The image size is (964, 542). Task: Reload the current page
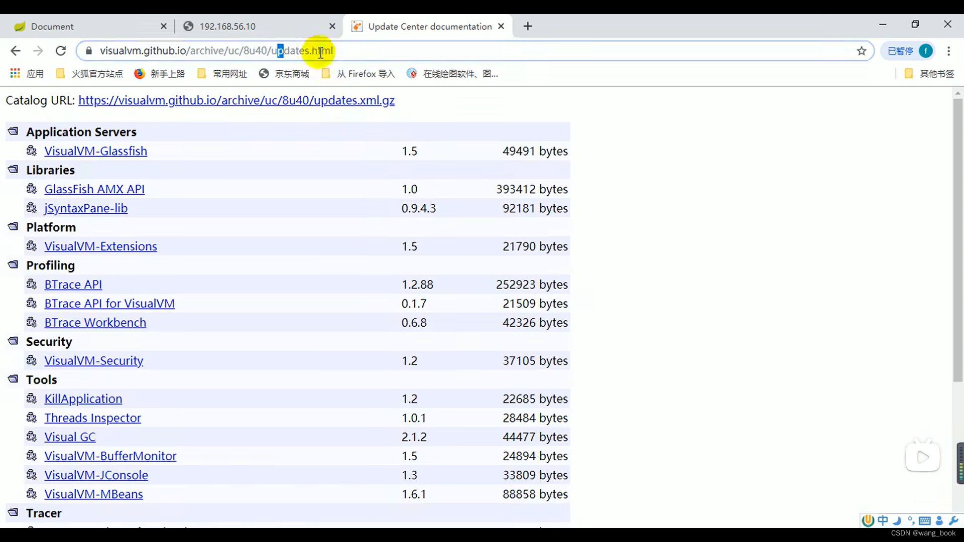pos(61,51)
